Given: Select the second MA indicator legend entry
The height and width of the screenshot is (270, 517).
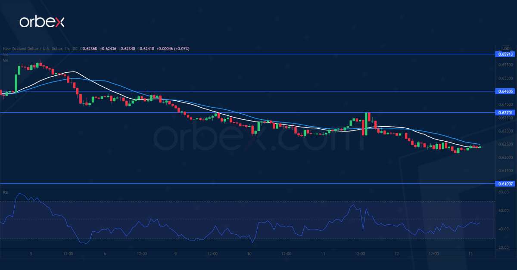Looking at the screenshot, I should pos(5,61).
